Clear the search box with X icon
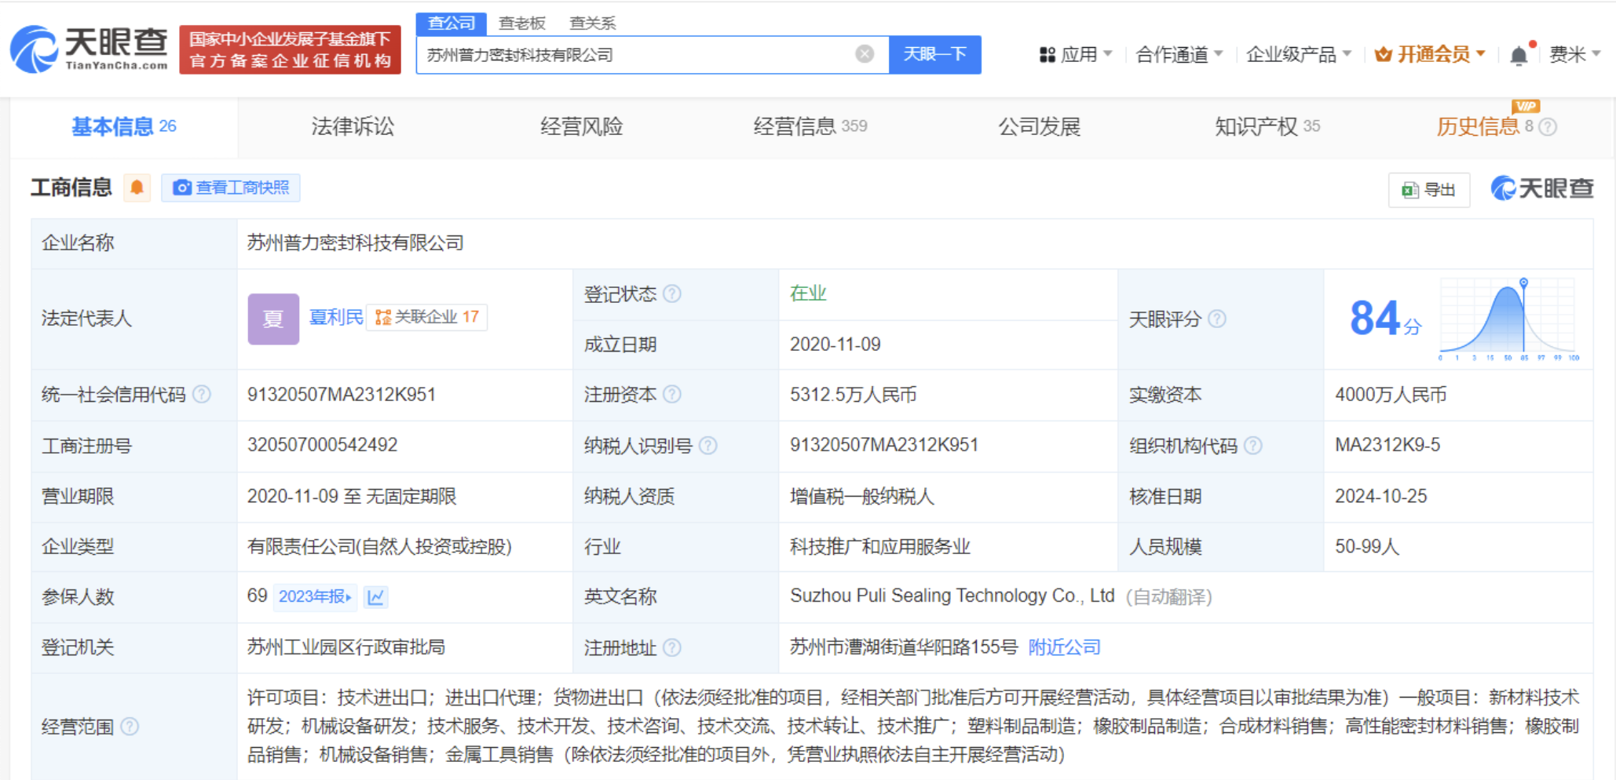 (x=864, y=54)
